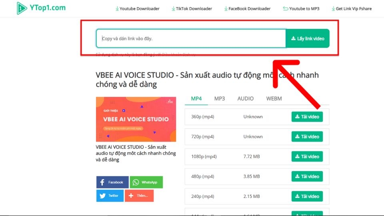This screenshot has width=384, height=216.
Task: Share the video via WhatsApp
Action: 146,182
